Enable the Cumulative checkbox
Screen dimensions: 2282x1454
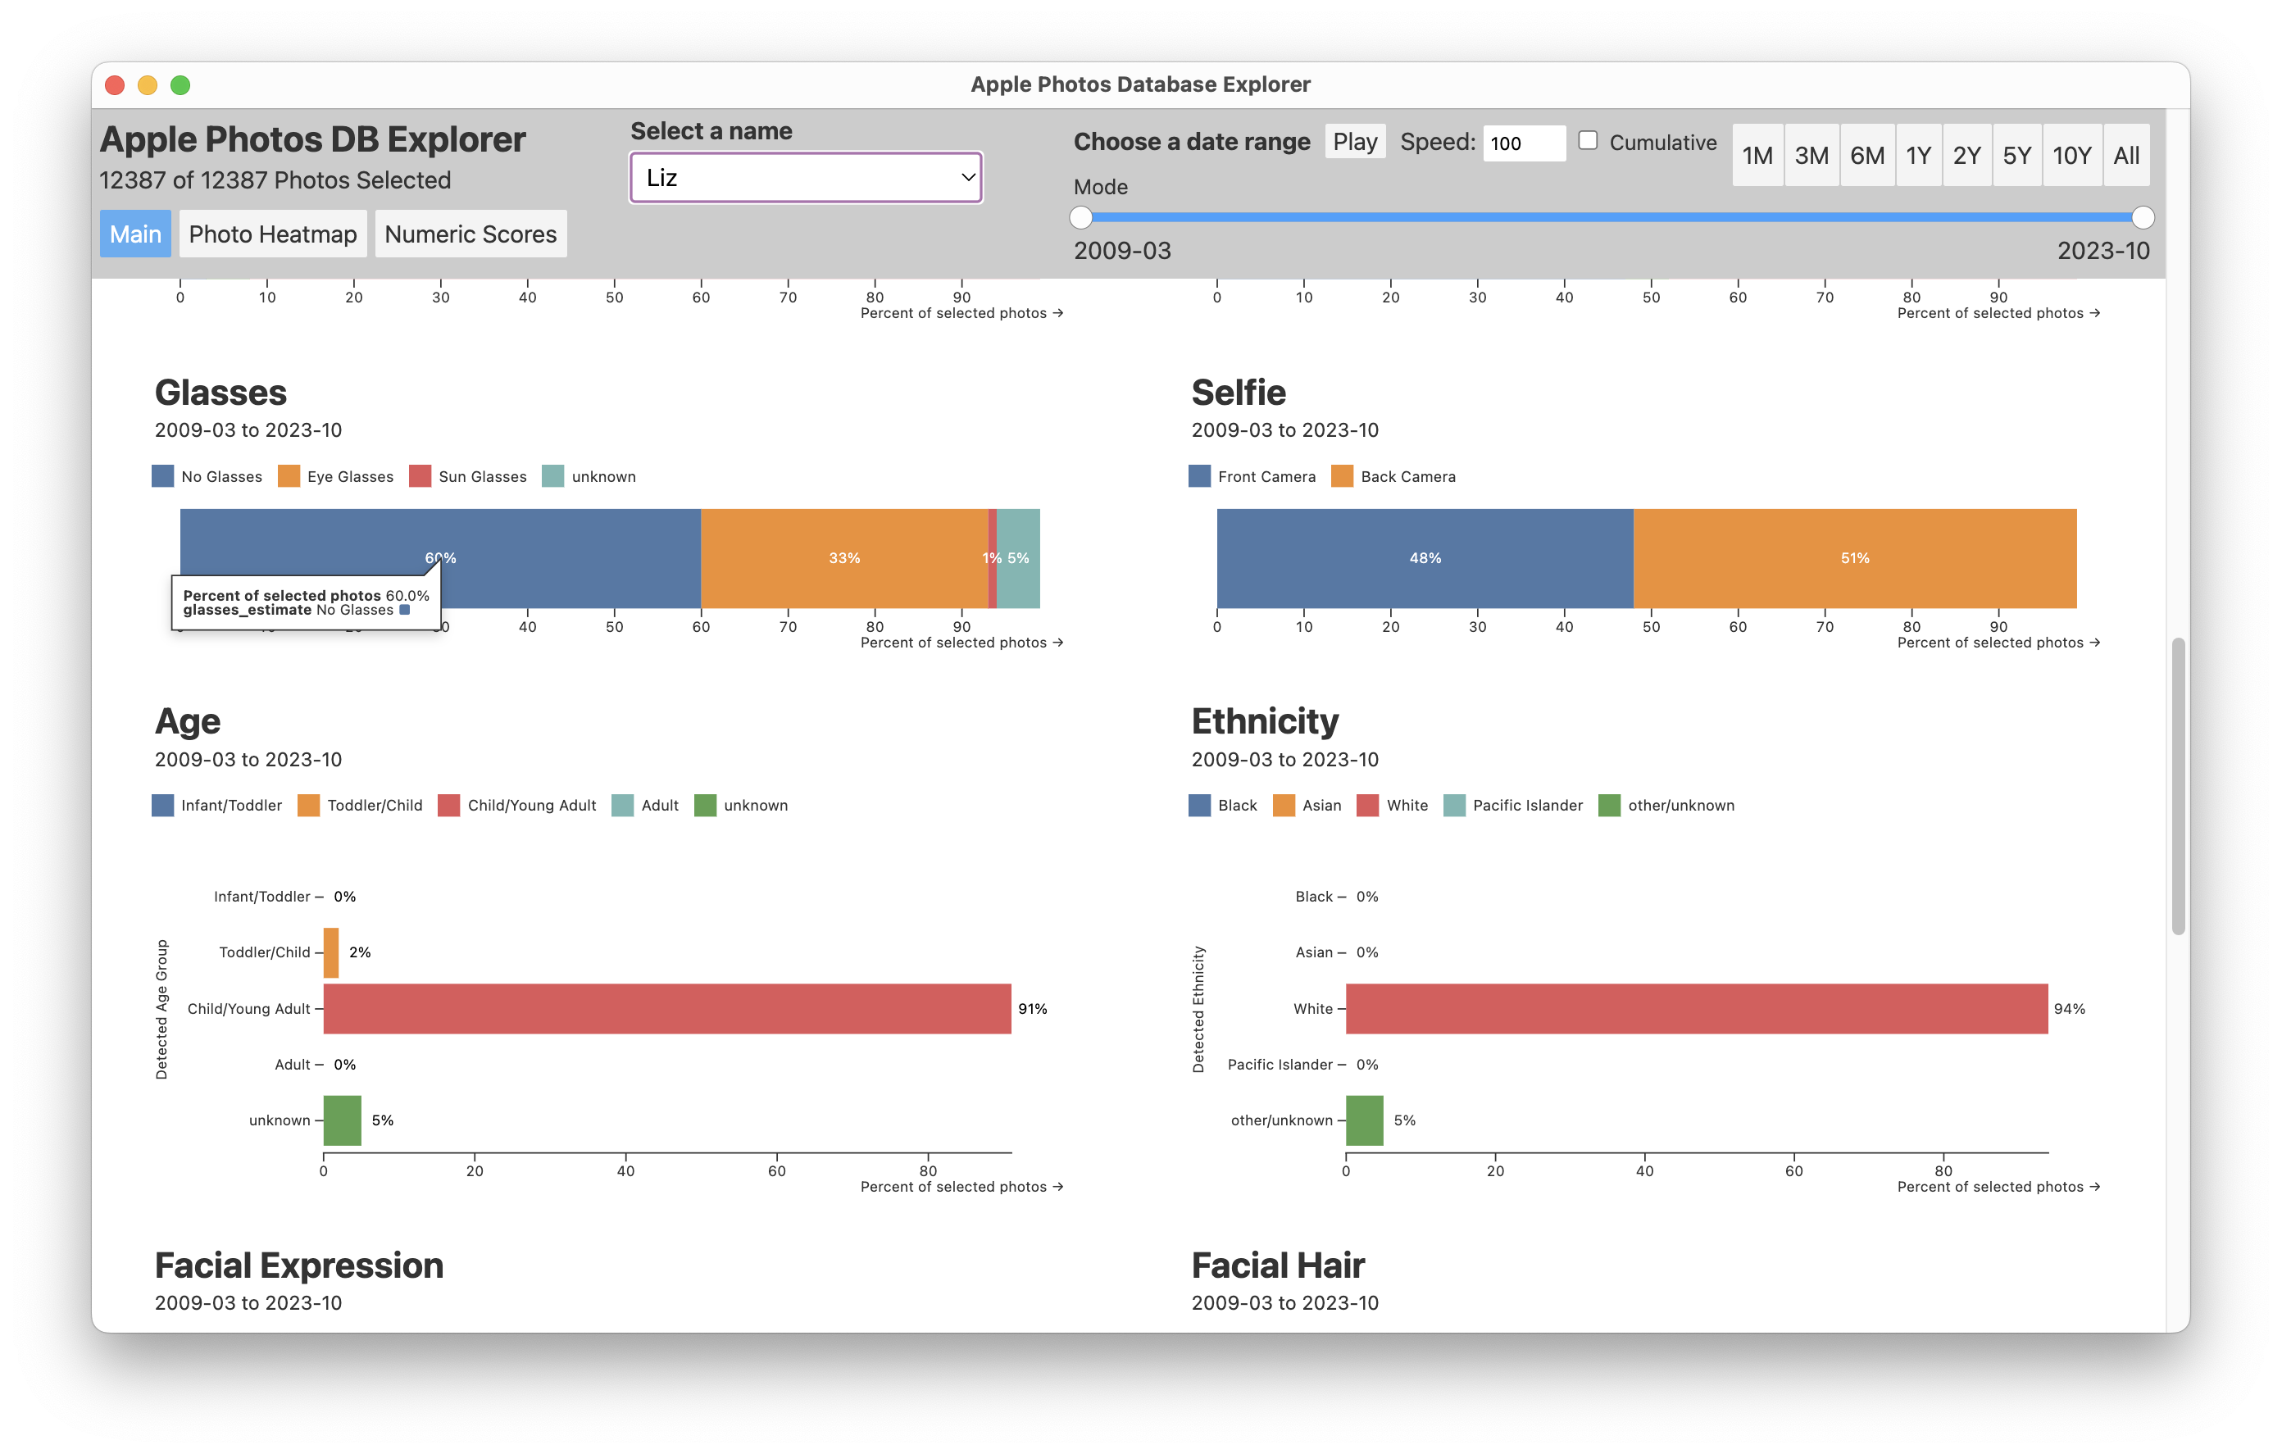(x=1588, y=140)
